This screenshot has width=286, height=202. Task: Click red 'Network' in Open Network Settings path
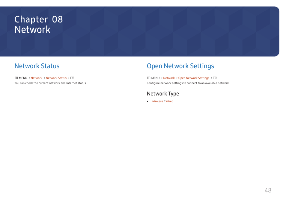pos(169,78)
